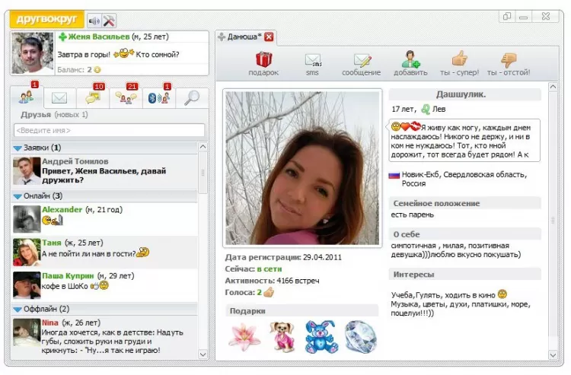Viewport: 571px width, 375px height.
Task: Click the blue bunny gift
Action: pyautogui.click(x=321, y=337)
